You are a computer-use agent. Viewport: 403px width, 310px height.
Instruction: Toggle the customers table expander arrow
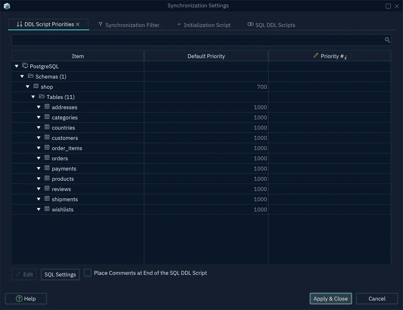(x=38, y=138)
